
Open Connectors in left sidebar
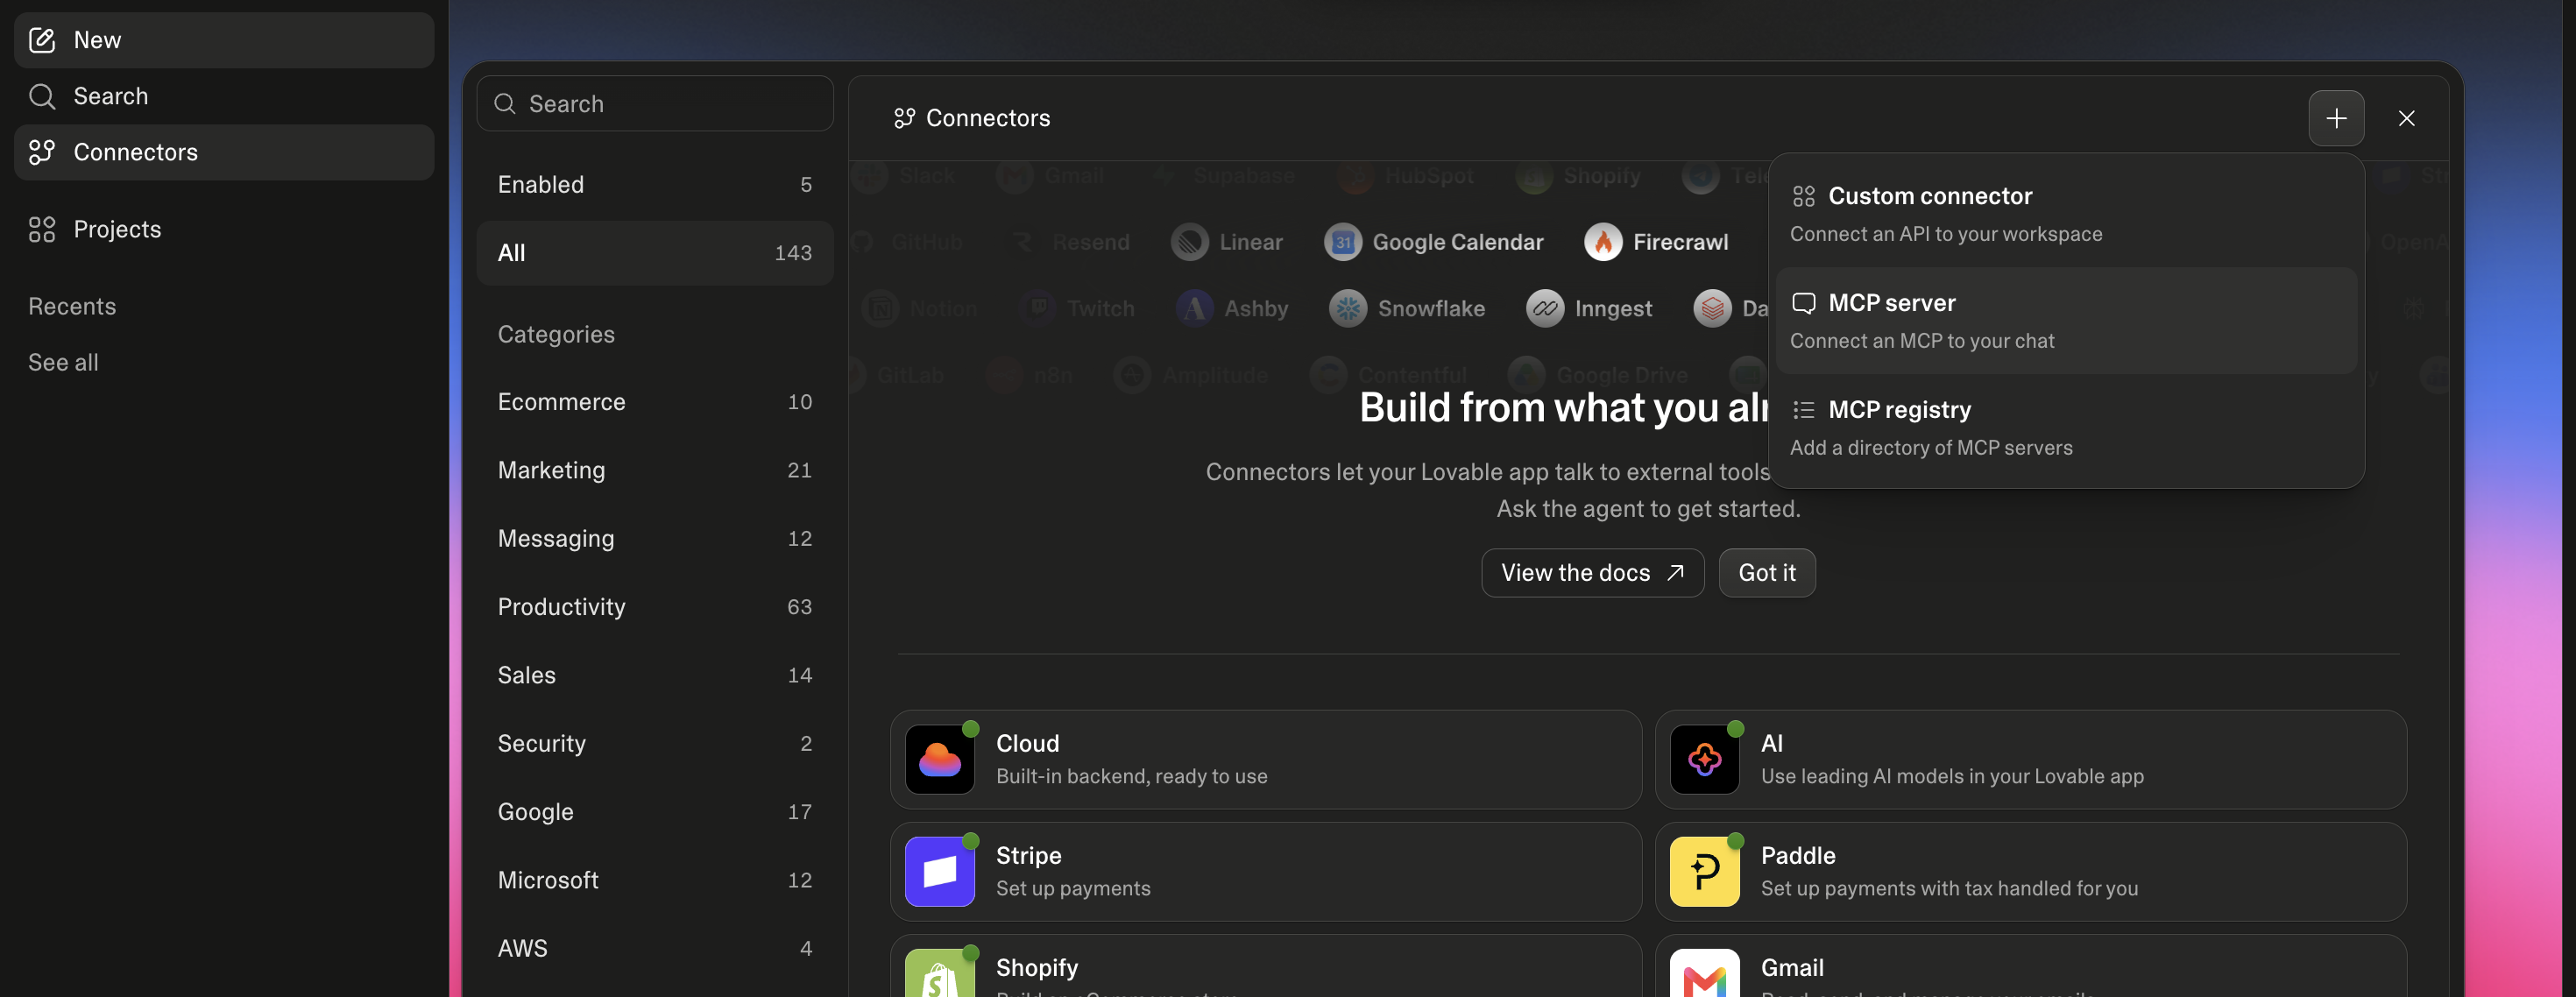pos(224,152)
